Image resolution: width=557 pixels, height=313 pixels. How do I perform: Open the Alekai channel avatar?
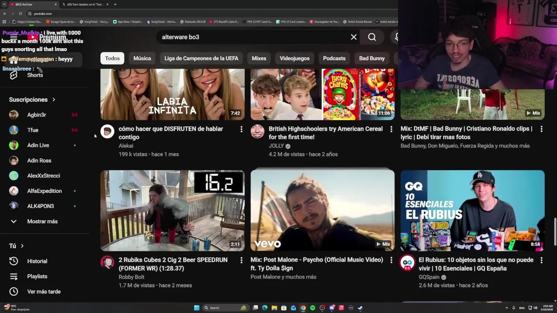(x=107, y=131)
